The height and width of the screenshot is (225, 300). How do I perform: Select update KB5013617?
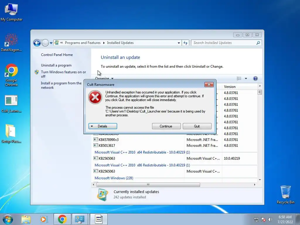107,145
